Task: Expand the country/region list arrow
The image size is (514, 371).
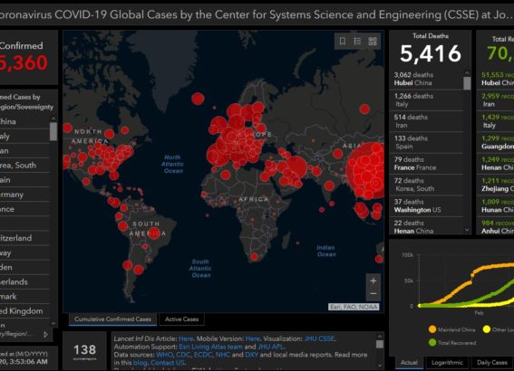Action: pyautogui.click(x=45, y=335)
